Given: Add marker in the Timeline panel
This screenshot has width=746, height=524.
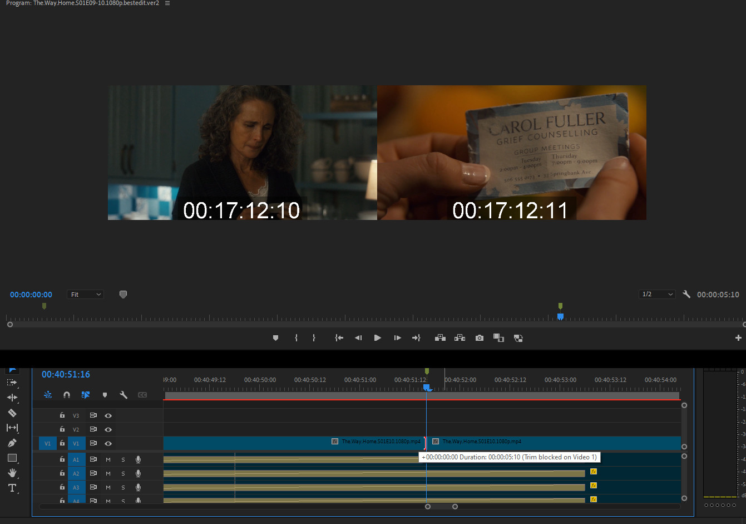Looking at the screenshot, I should (105, 395).
